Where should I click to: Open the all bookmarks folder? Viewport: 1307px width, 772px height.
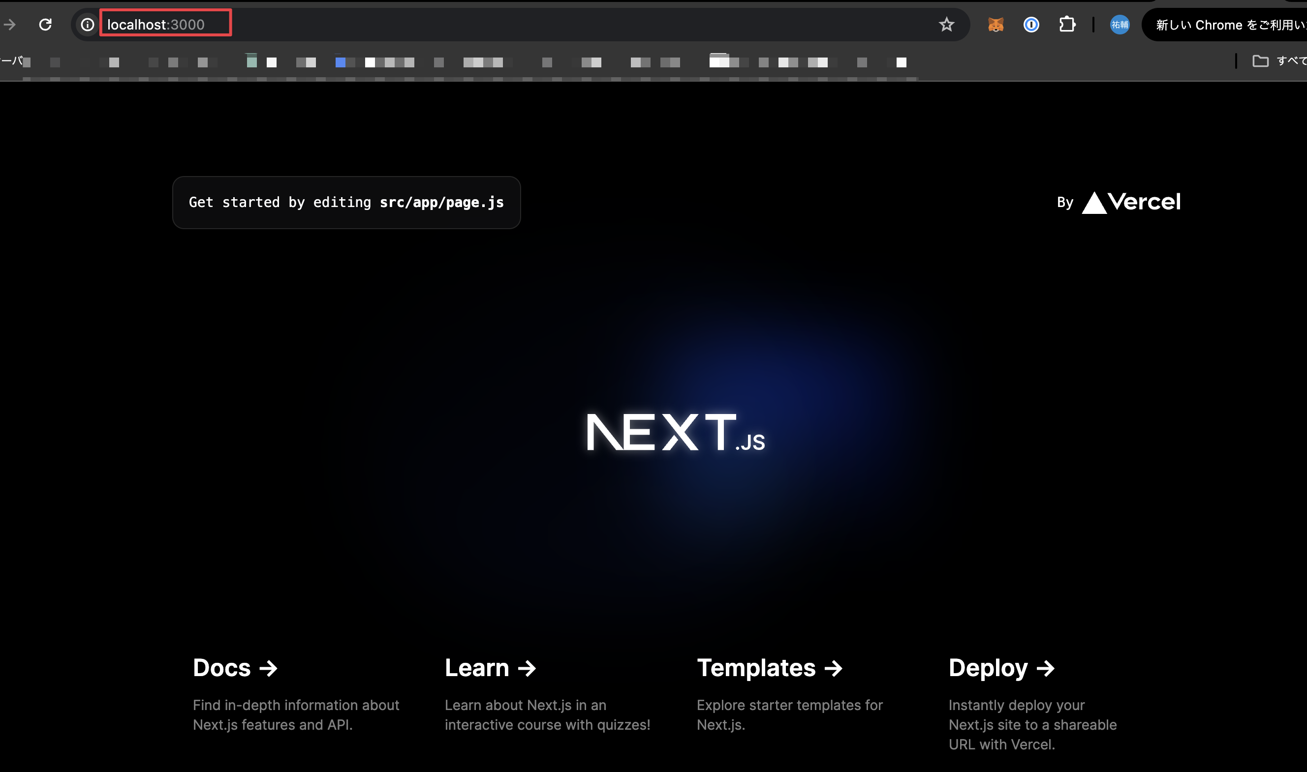[x=1278, y=61]
